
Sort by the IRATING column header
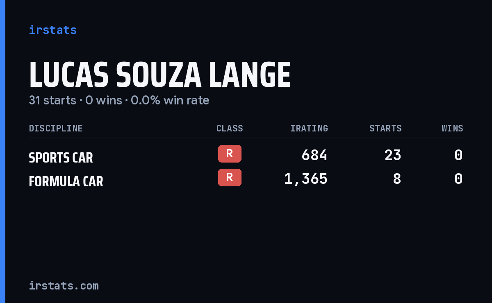click(309, 128)
